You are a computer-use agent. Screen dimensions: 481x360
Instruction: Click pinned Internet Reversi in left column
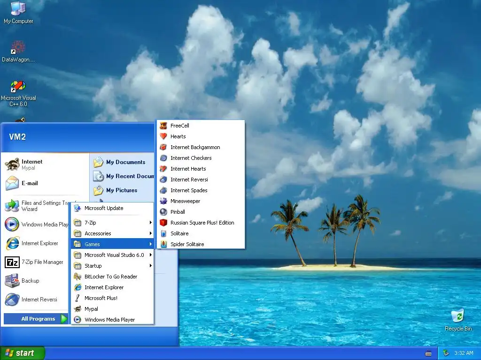pyautogui.click(x=36, y=300)
